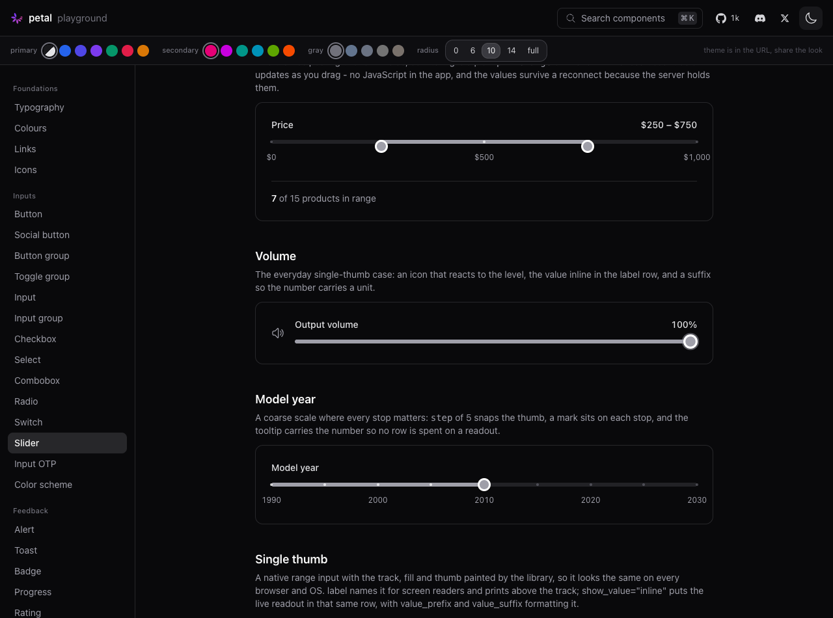Screen dimensions: 833x618
Task: Navigate to the Radio page
Action: pyautogui.click(x=67, y=401)
